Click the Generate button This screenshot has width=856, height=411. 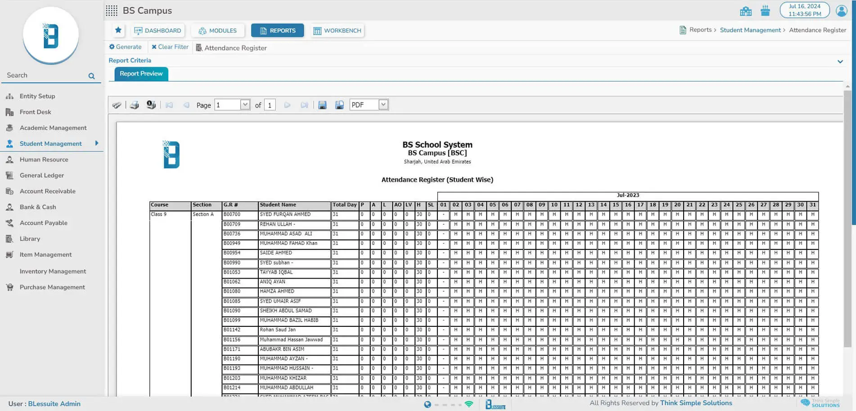[125, 47]
